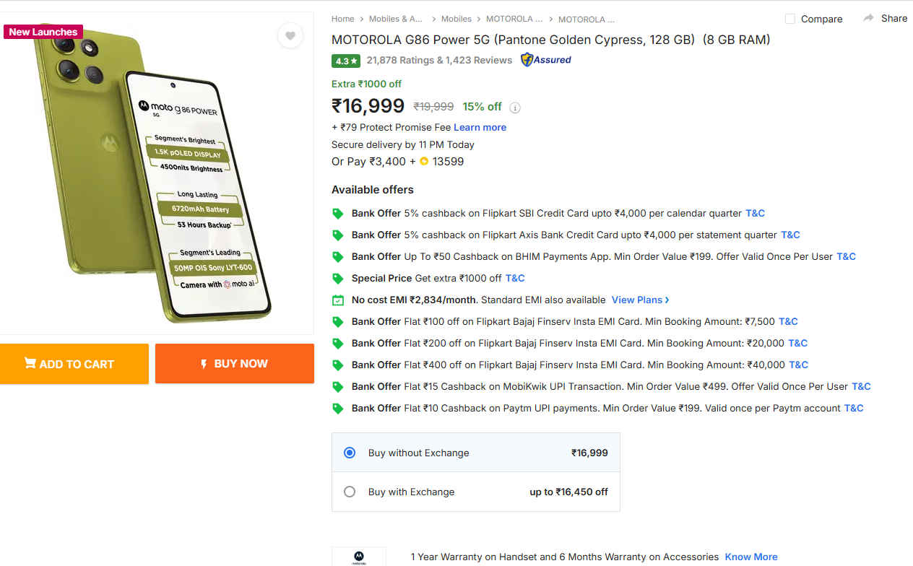
Task: Select Buy without Exchange option
Action: pyautogui.click(x=350, y=453)
